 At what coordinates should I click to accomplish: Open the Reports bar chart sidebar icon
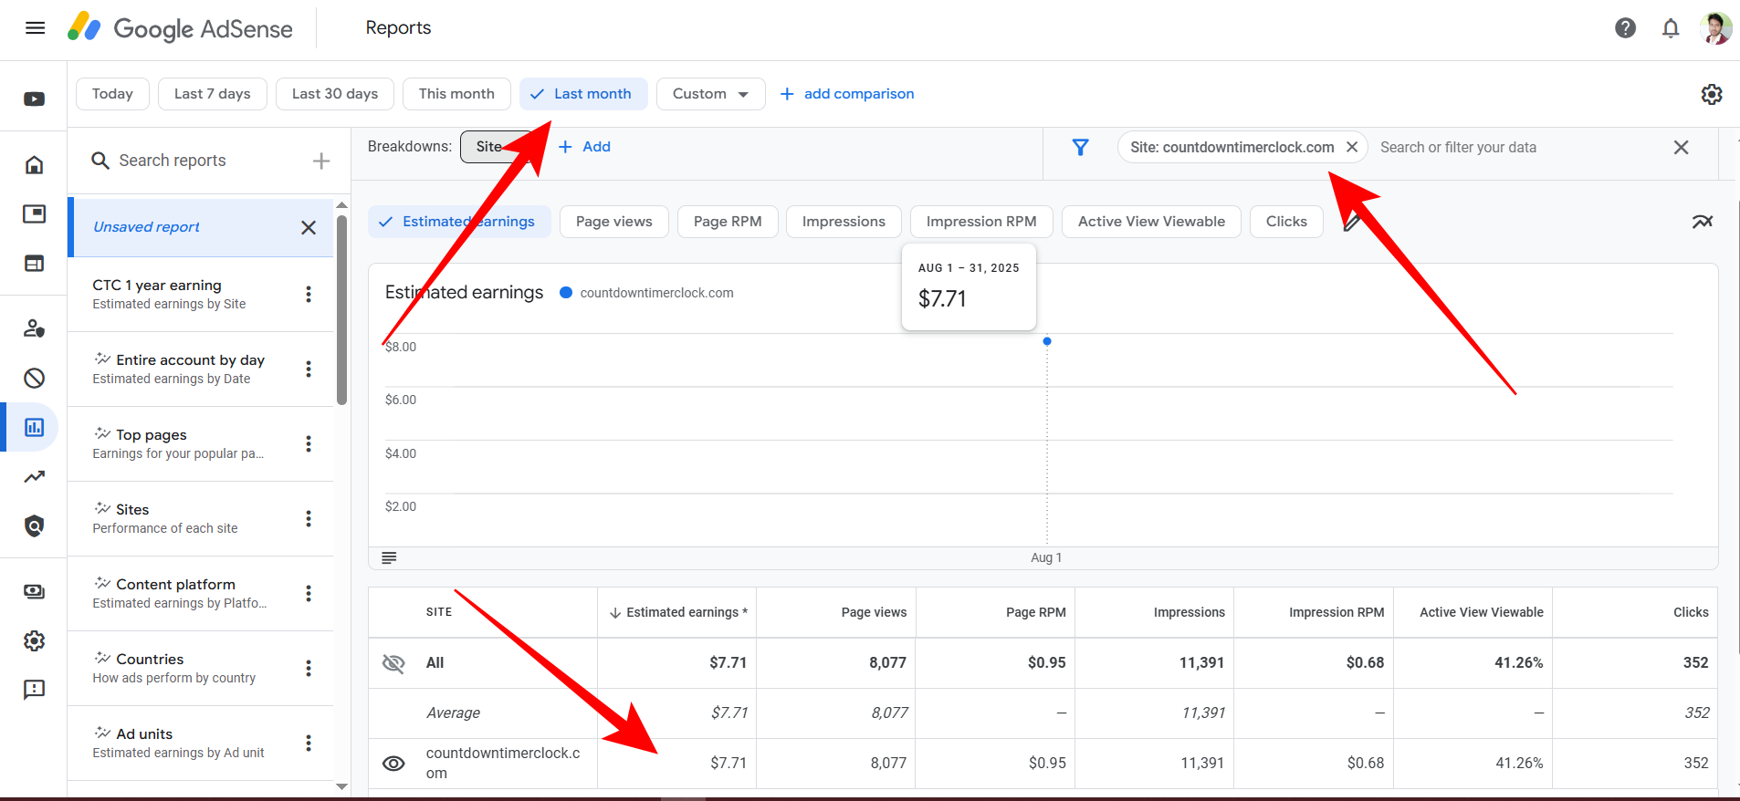coord(35,427)
